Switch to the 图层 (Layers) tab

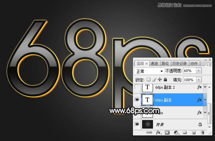coord(140,63)
